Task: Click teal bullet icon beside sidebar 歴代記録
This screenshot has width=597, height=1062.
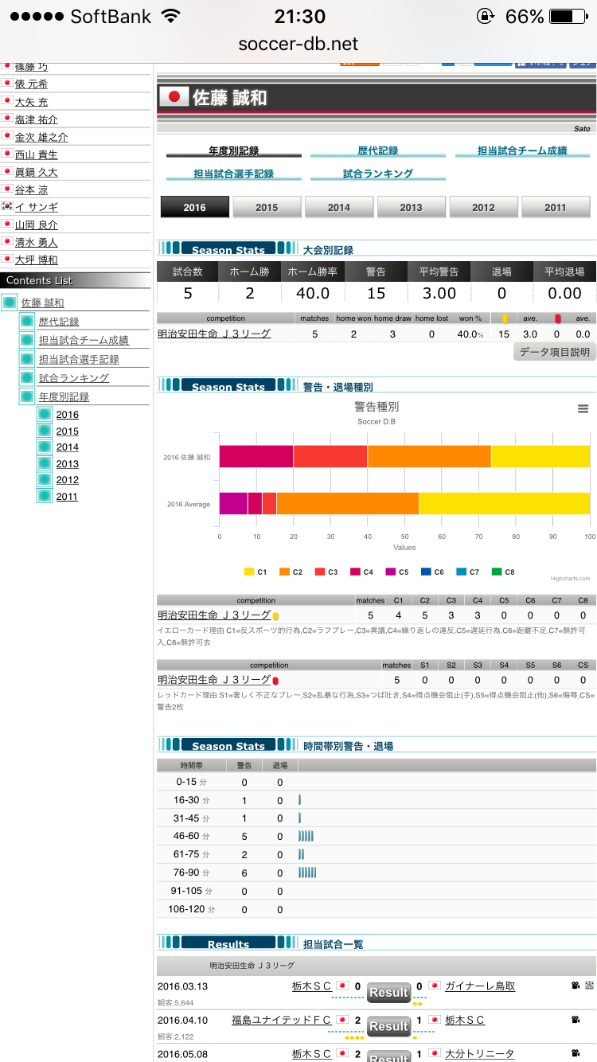Action: [27, 322]
